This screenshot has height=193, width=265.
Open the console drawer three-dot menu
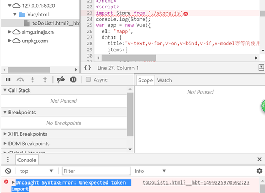point(8,160)
